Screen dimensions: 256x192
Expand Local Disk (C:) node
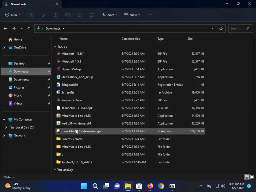pos(6,127)
